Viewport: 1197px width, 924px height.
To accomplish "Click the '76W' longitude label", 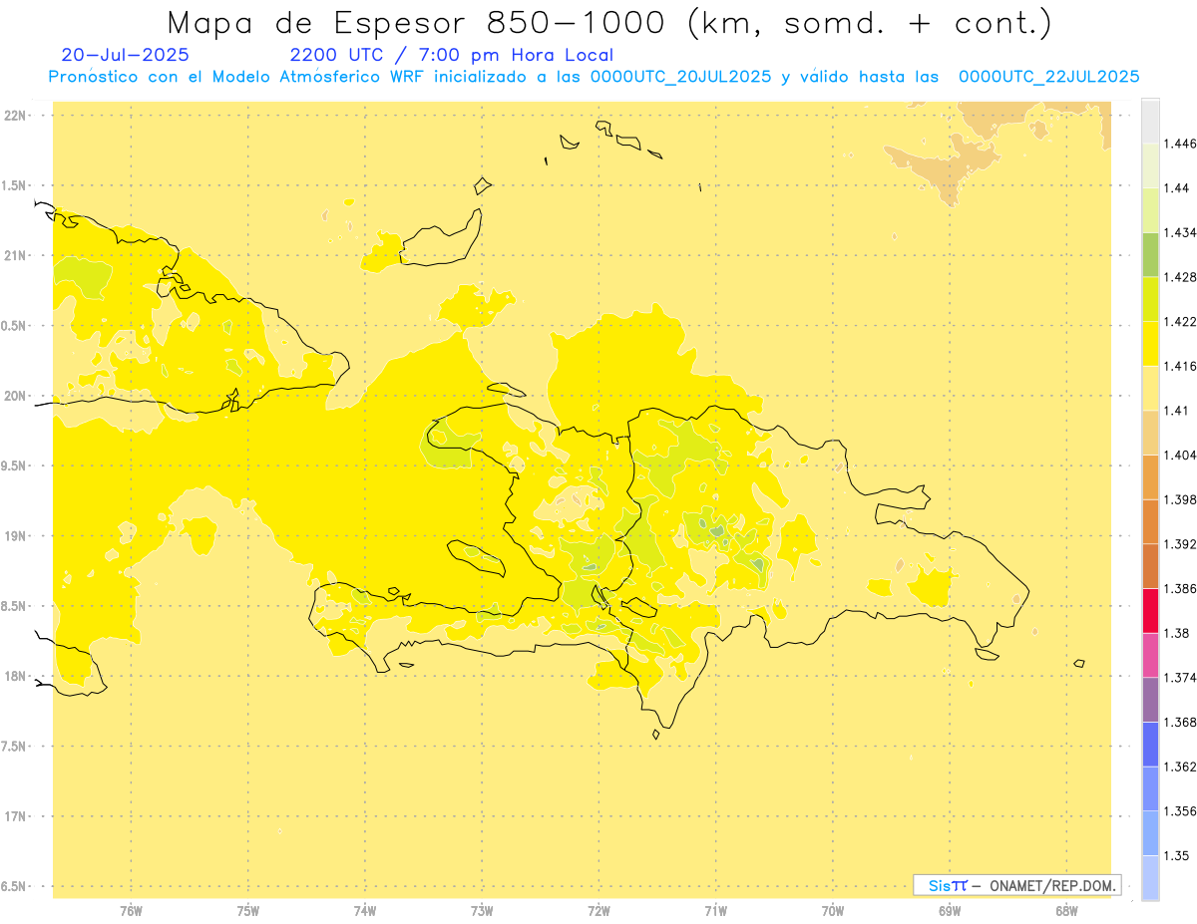I will tap(131, 910).
